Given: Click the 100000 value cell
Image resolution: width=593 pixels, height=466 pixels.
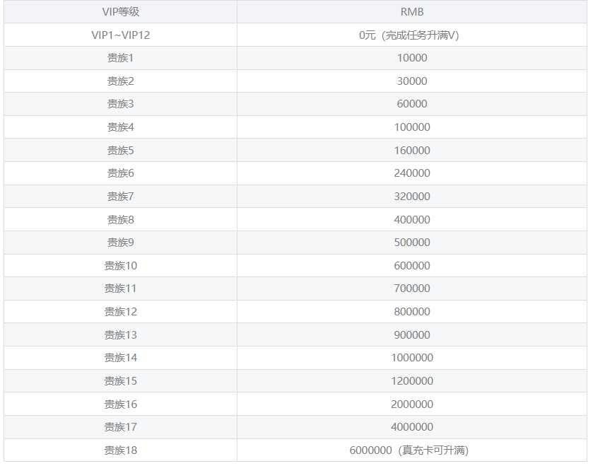Looking at the screenshot, I should pyautogui.click(x=412, y=127).
